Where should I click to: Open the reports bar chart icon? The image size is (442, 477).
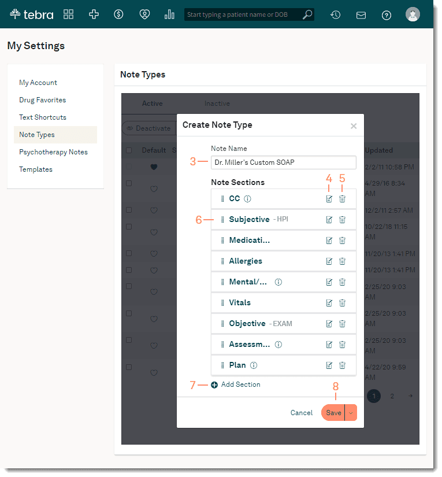tap(169, 14)
